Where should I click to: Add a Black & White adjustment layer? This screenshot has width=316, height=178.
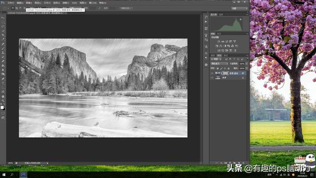point(225,46)
